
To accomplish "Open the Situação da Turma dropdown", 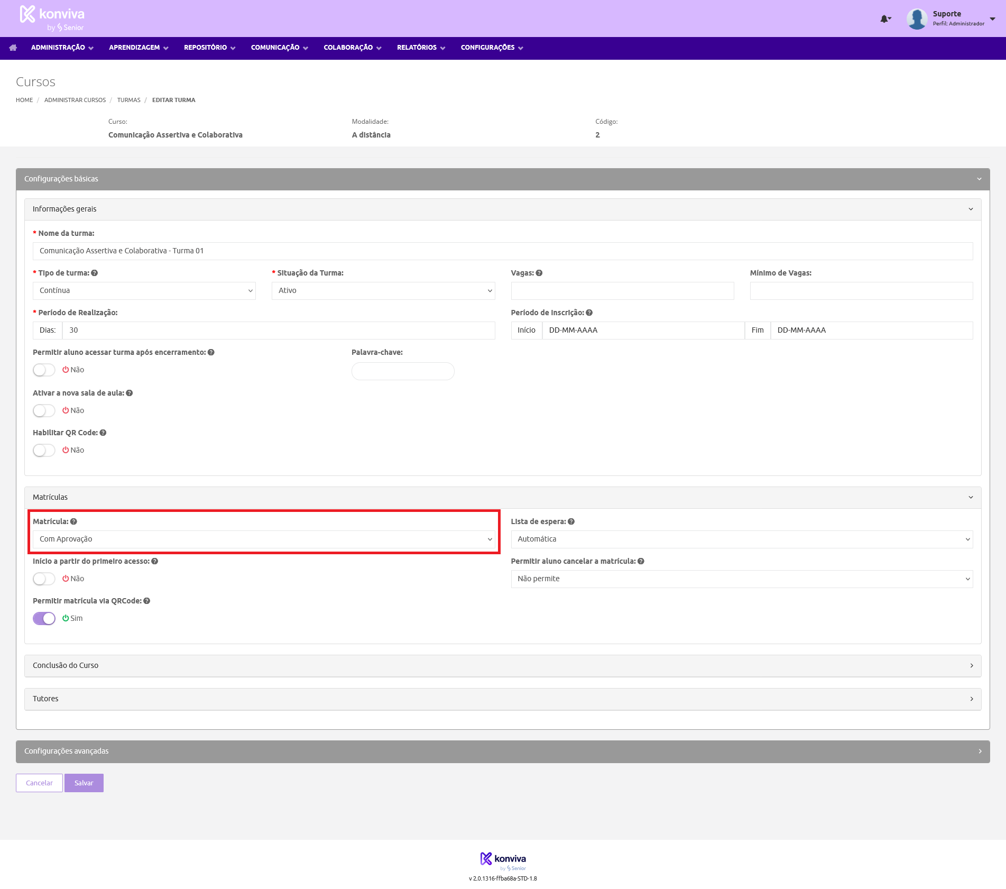I will pyautogui.click(x=383, y=291).
